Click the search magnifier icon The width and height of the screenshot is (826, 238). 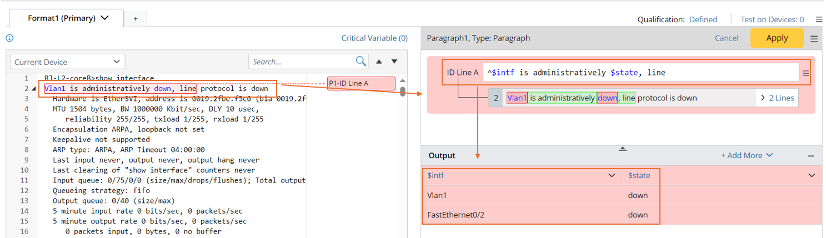click(361, 62)
